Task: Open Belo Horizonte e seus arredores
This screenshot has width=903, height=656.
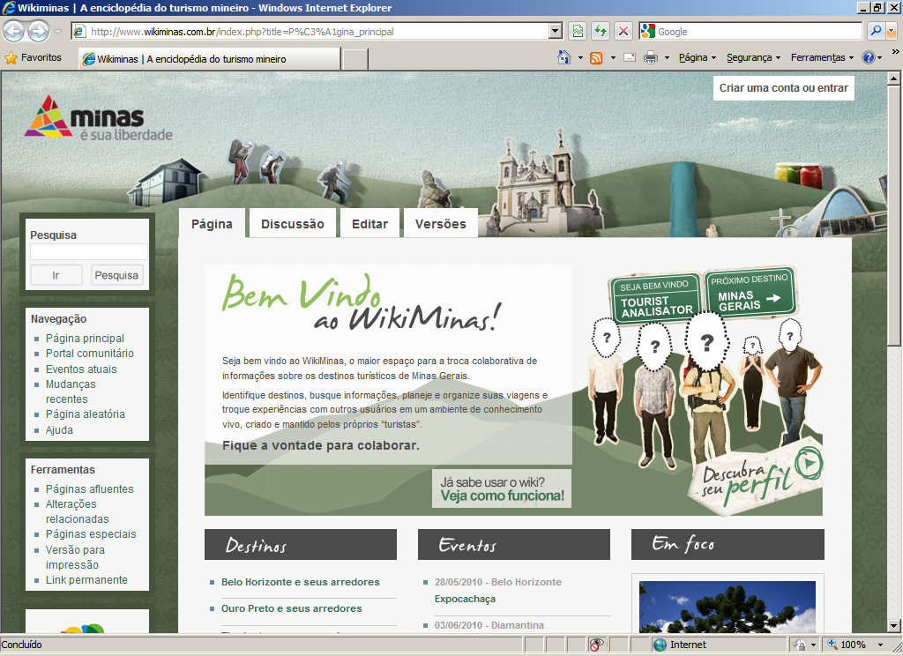Action: (x=300, y=582)
